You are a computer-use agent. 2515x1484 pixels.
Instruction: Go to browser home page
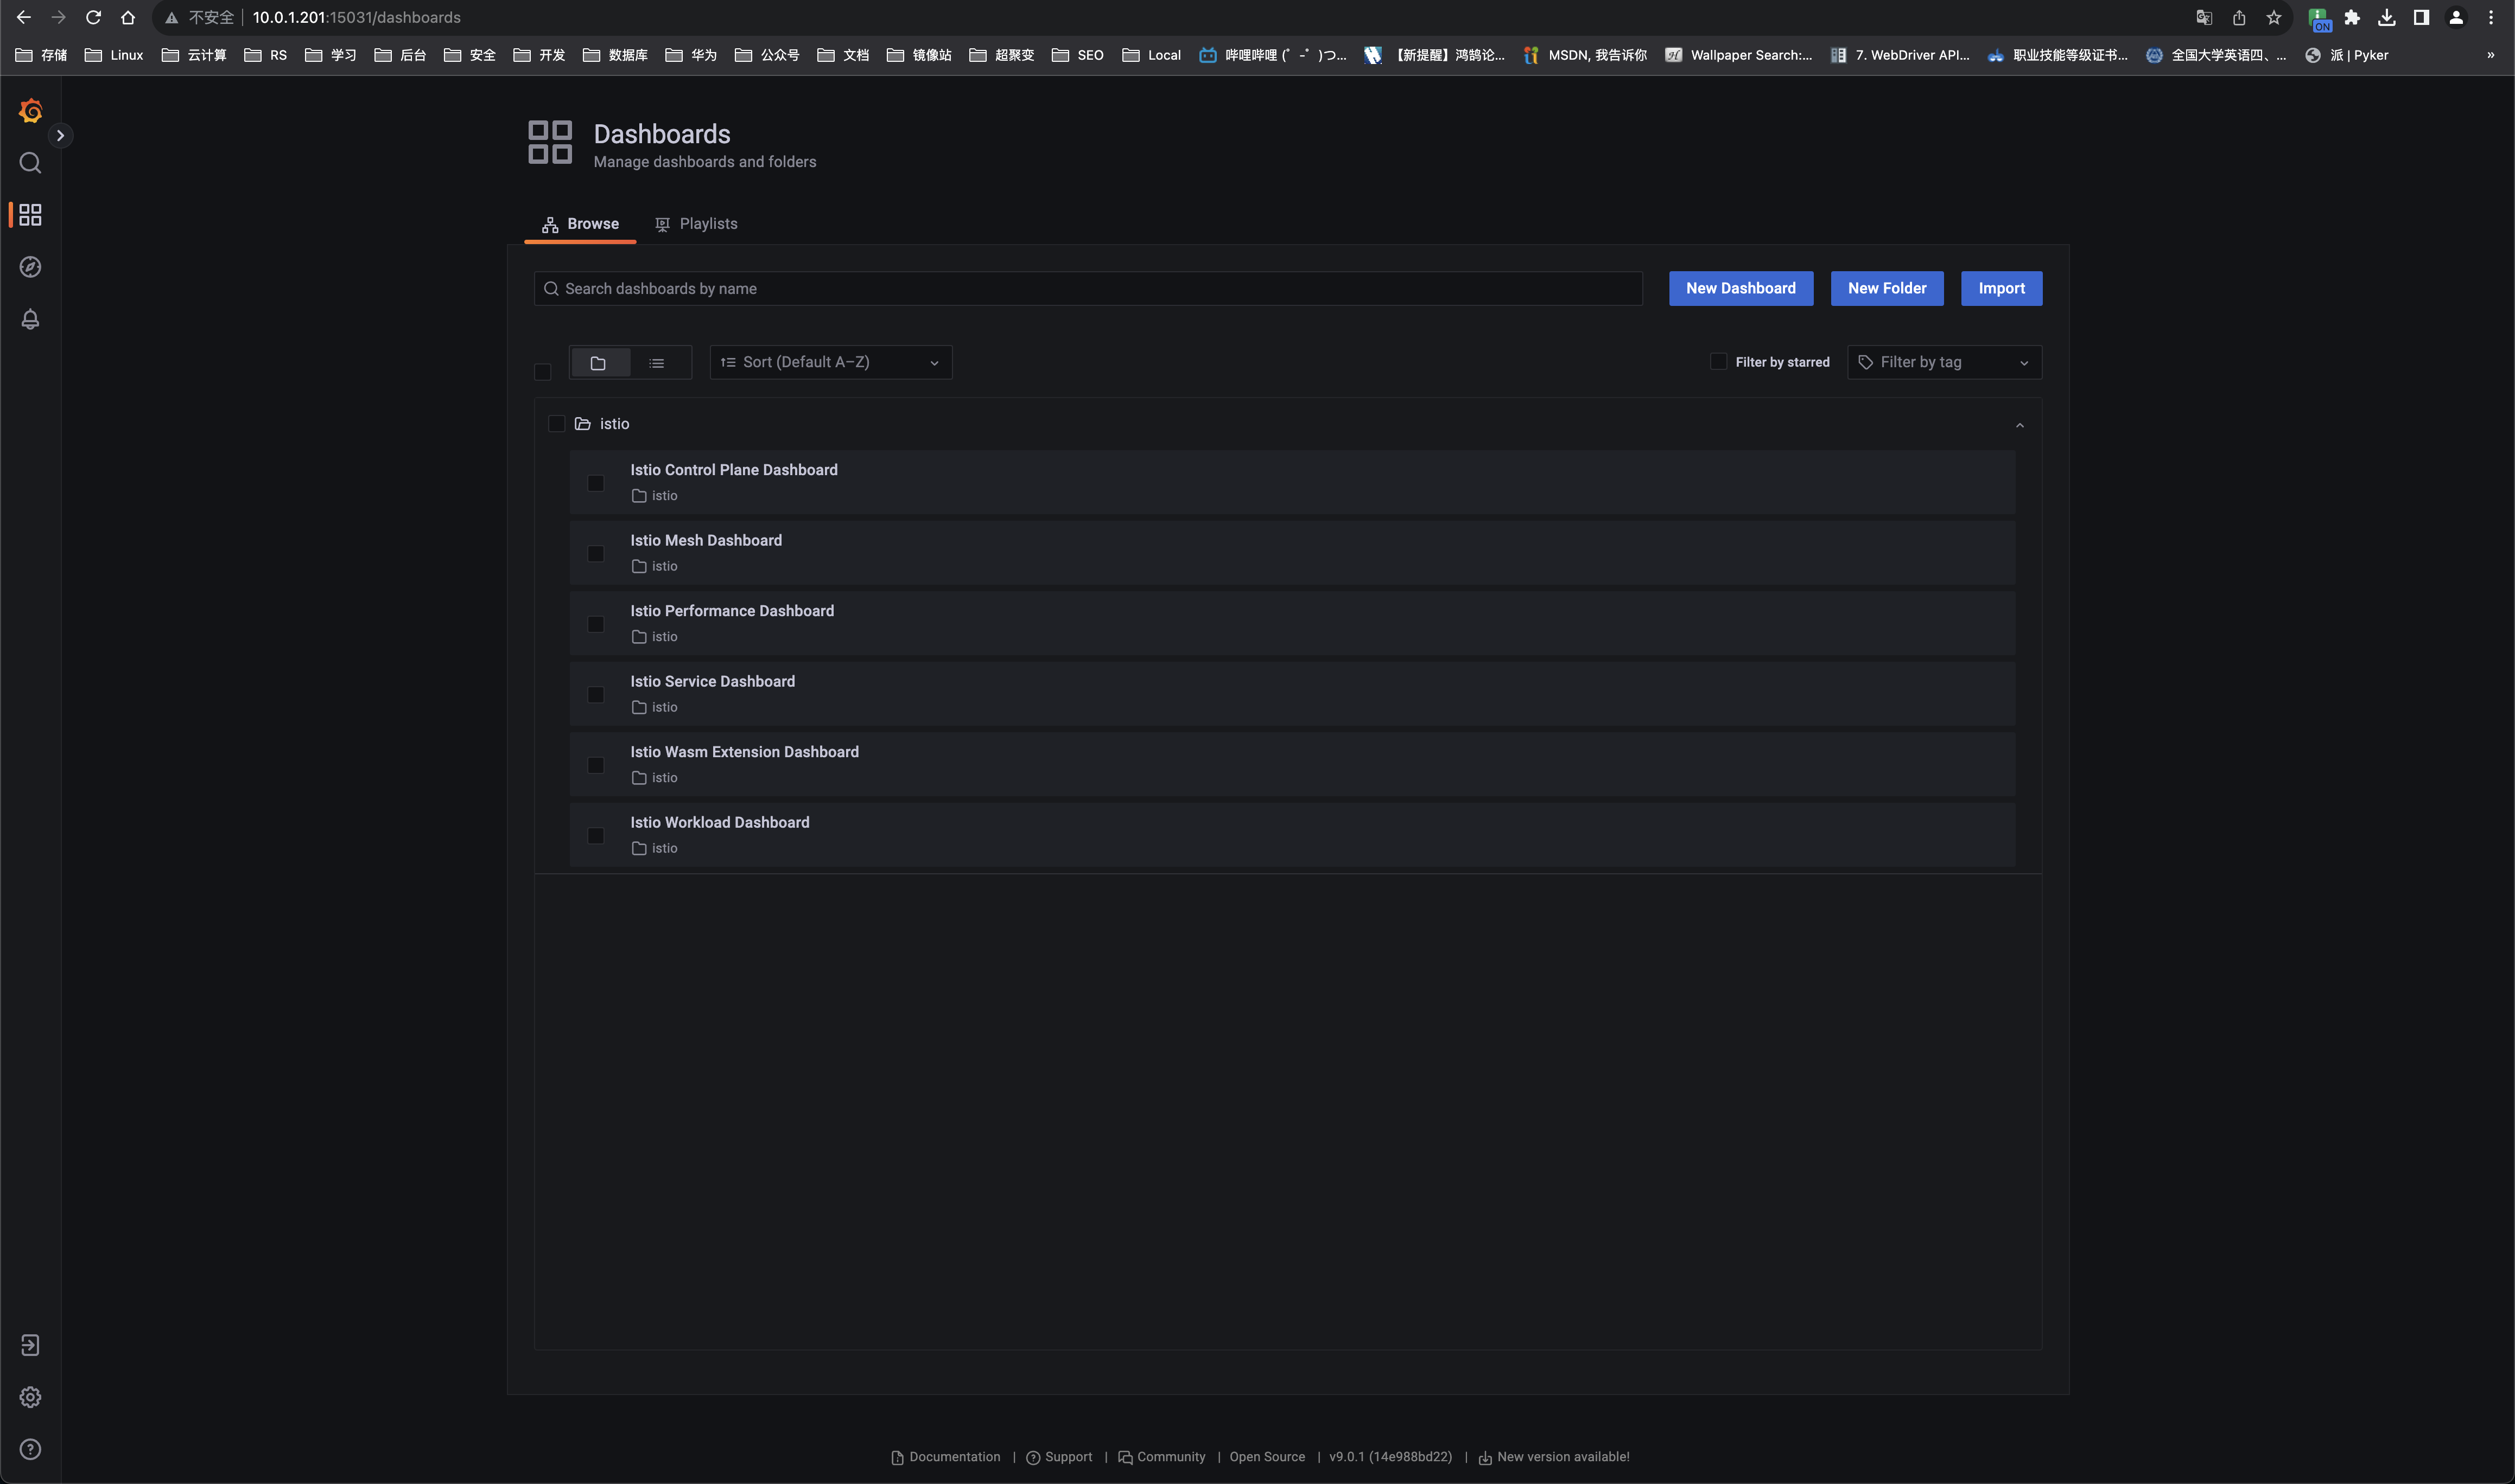tap(128, 17)
